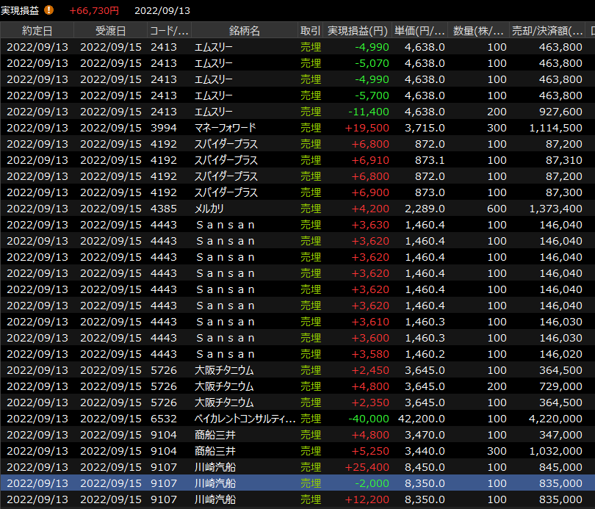Click the 取引 column header
This screenshot has height=509, width=595.
(x=310, y=31)
